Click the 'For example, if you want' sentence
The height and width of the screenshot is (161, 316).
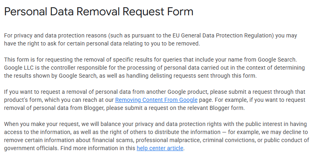pos(242,100)
